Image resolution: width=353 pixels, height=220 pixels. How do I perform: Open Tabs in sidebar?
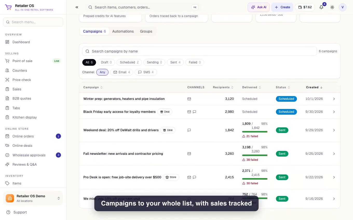[33, 108]
